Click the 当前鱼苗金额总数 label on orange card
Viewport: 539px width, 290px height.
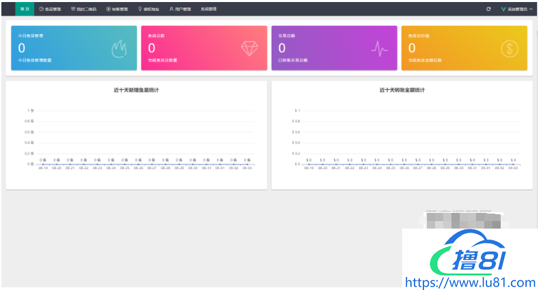tap(425, 61)
